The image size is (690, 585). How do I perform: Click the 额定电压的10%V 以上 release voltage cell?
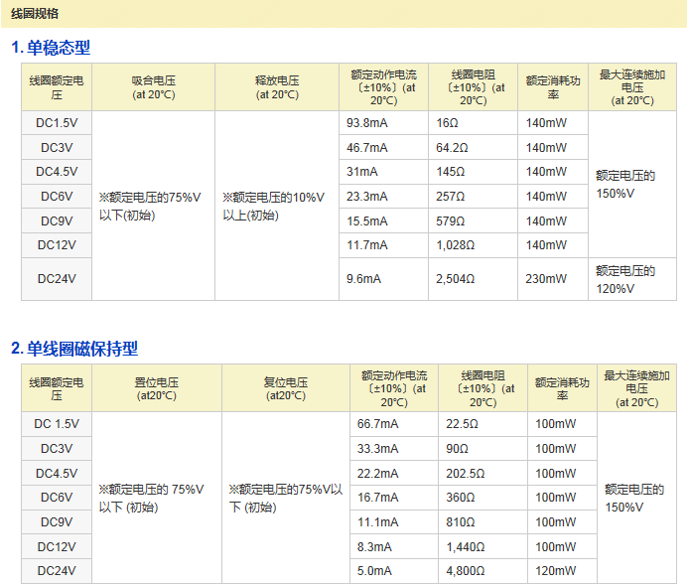click(x=276, y=206)
